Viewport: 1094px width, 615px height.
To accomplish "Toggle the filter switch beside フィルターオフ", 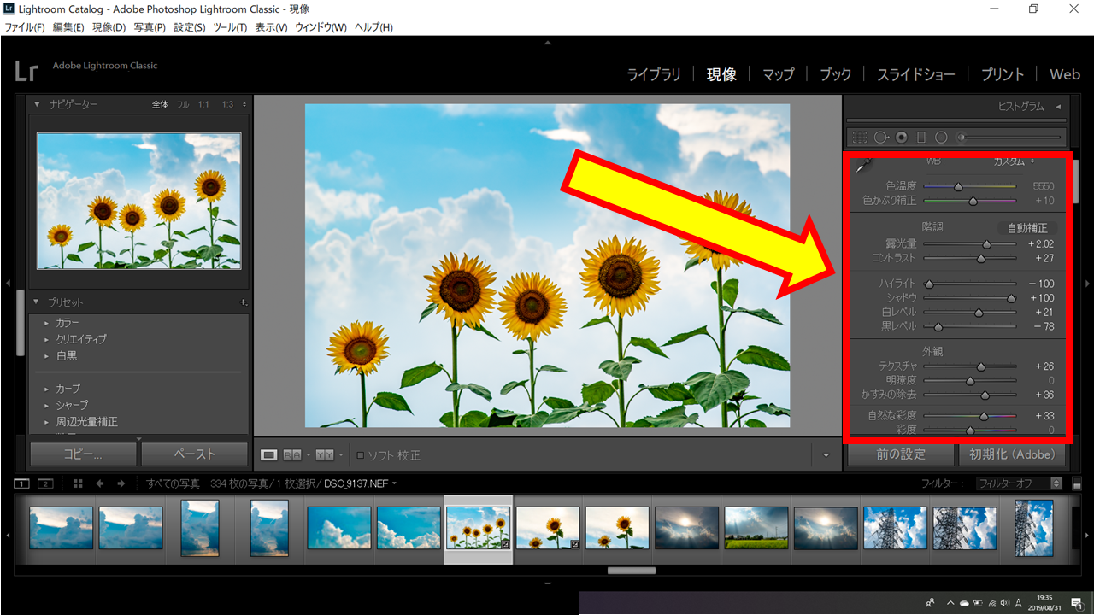I will pos(1077,484).
